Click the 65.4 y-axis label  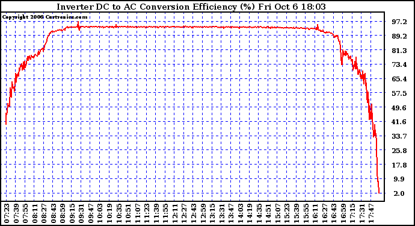coord(399,79)
